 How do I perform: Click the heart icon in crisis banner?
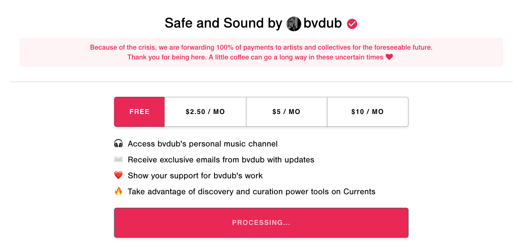[x=389, y=57]
